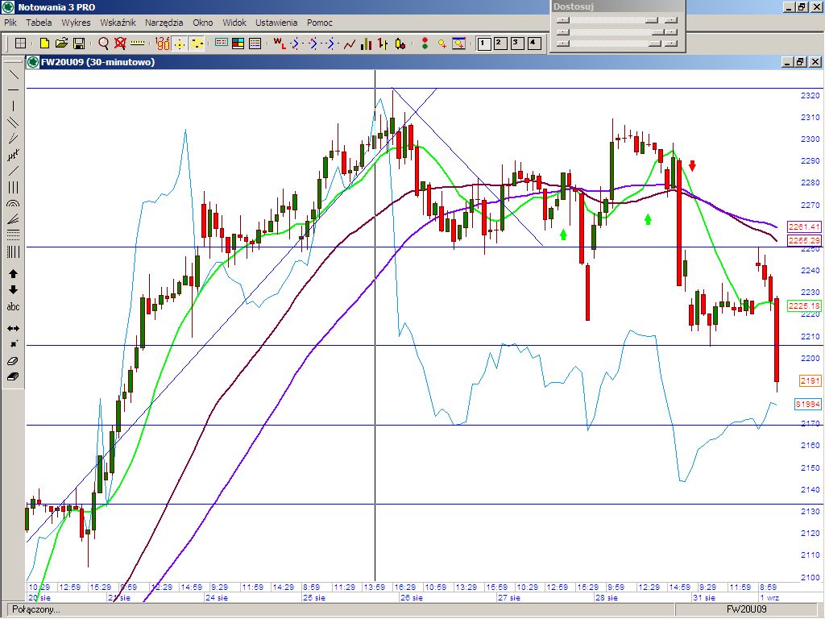Select layout button 4
825x619 pixels.
[x=534, y=44]
